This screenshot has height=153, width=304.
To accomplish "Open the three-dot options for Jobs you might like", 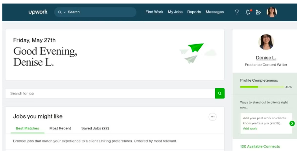I will click(x=212, y=117).
